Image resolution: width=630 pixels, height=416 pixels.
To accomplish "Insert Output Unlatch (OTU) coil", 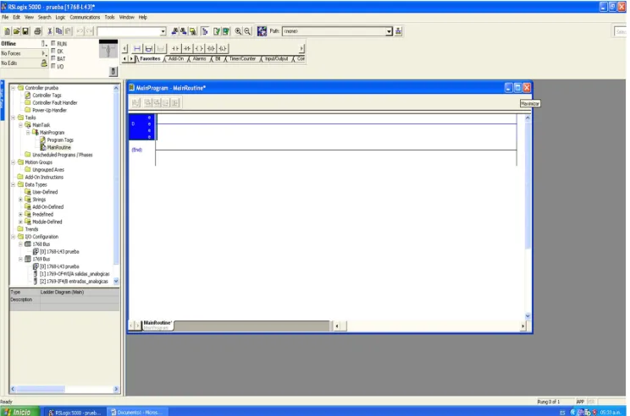I will coord(211,48).
